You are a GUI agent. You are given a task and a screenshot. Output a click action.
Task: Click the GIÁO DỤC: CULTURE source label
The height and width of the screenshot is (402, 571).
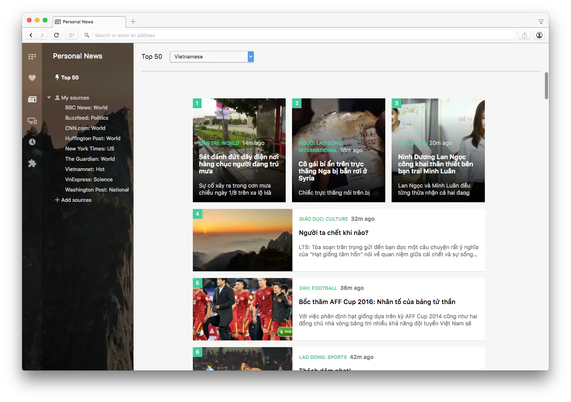click(x=324, y=219)
